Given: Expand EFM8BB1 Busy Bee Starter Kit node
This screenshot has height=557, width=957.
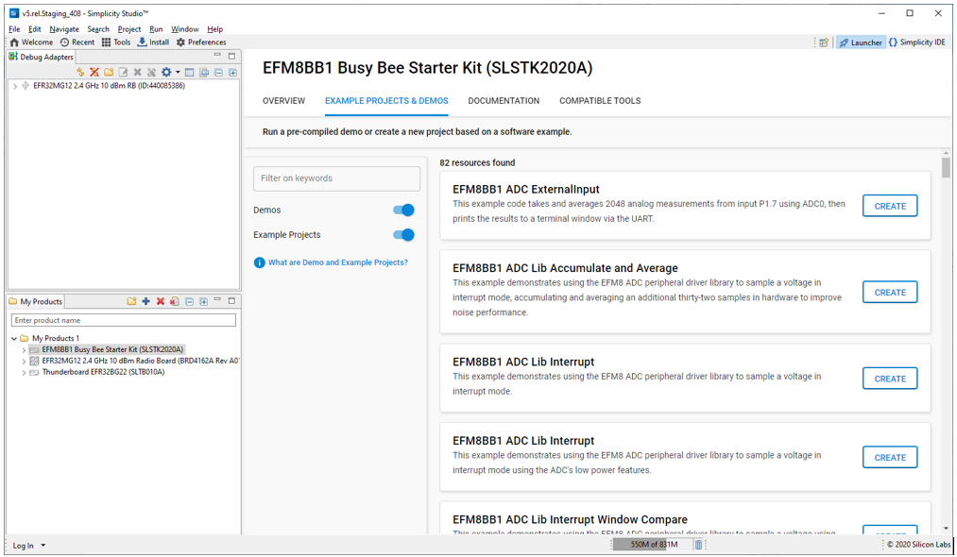Looking at the screenshot, I should coord(24,350).
